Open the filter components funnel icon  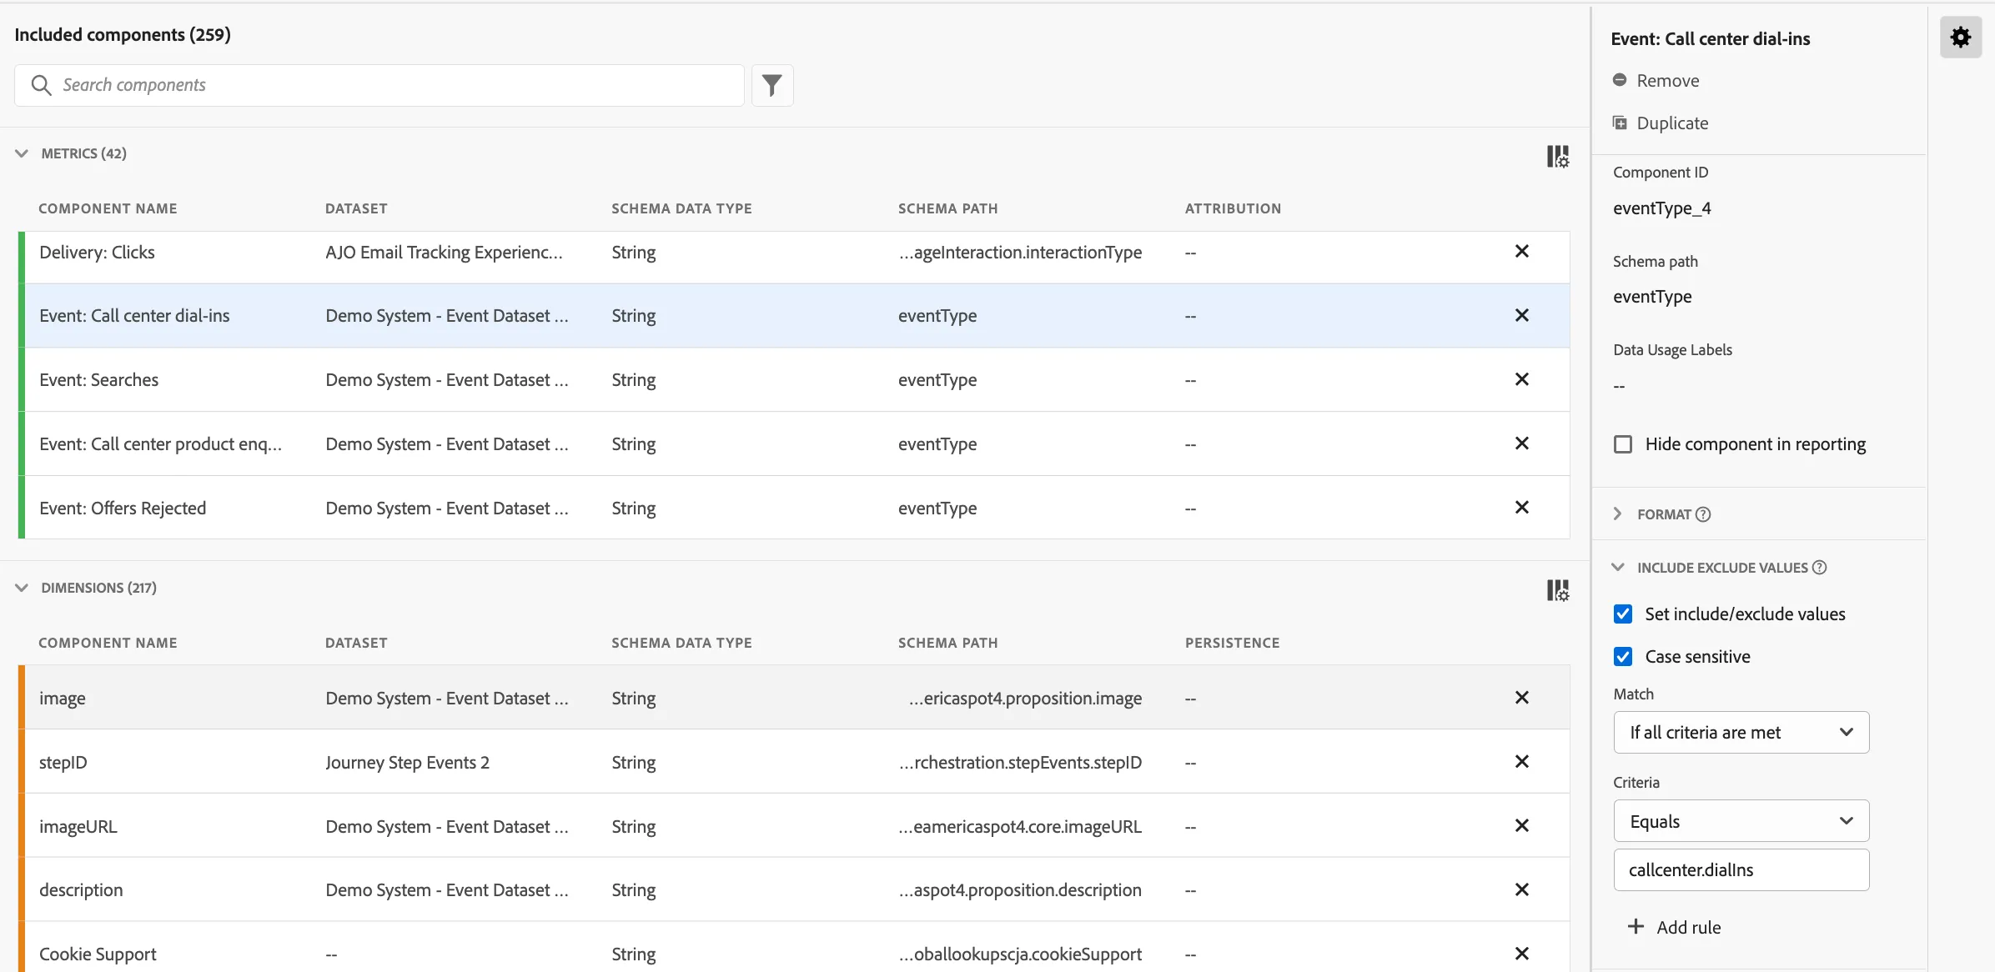772,85
